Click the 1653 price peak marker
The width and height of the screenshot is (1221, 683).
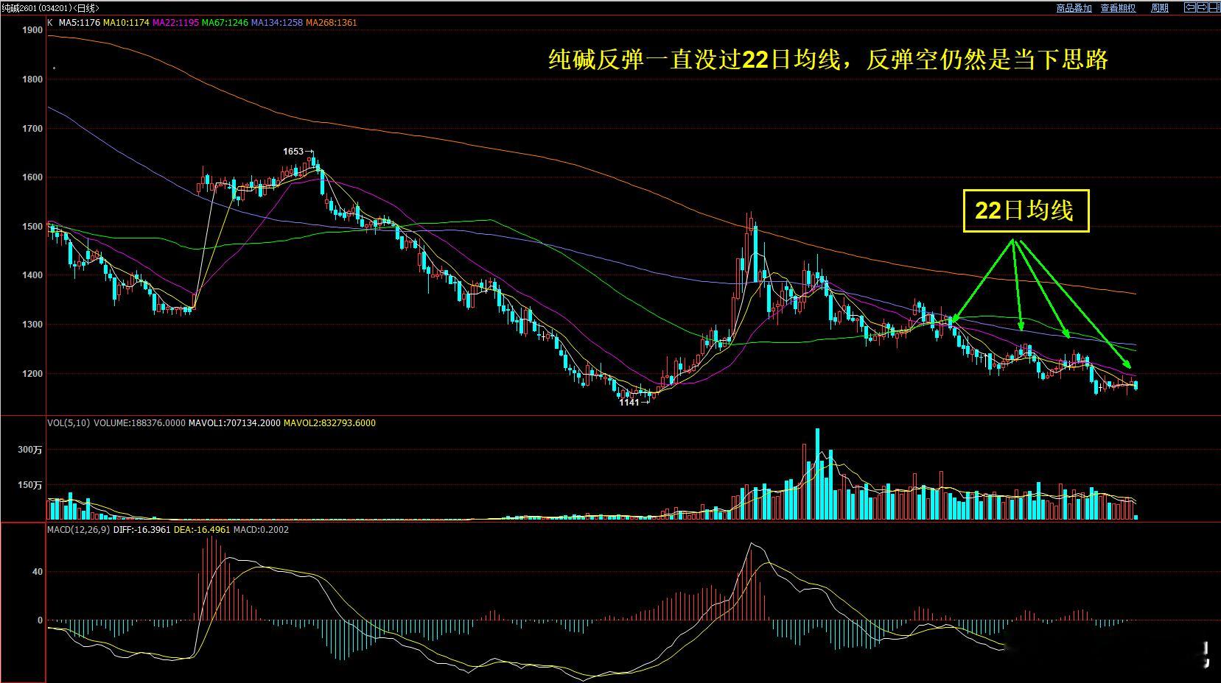[x=294, y=151]
